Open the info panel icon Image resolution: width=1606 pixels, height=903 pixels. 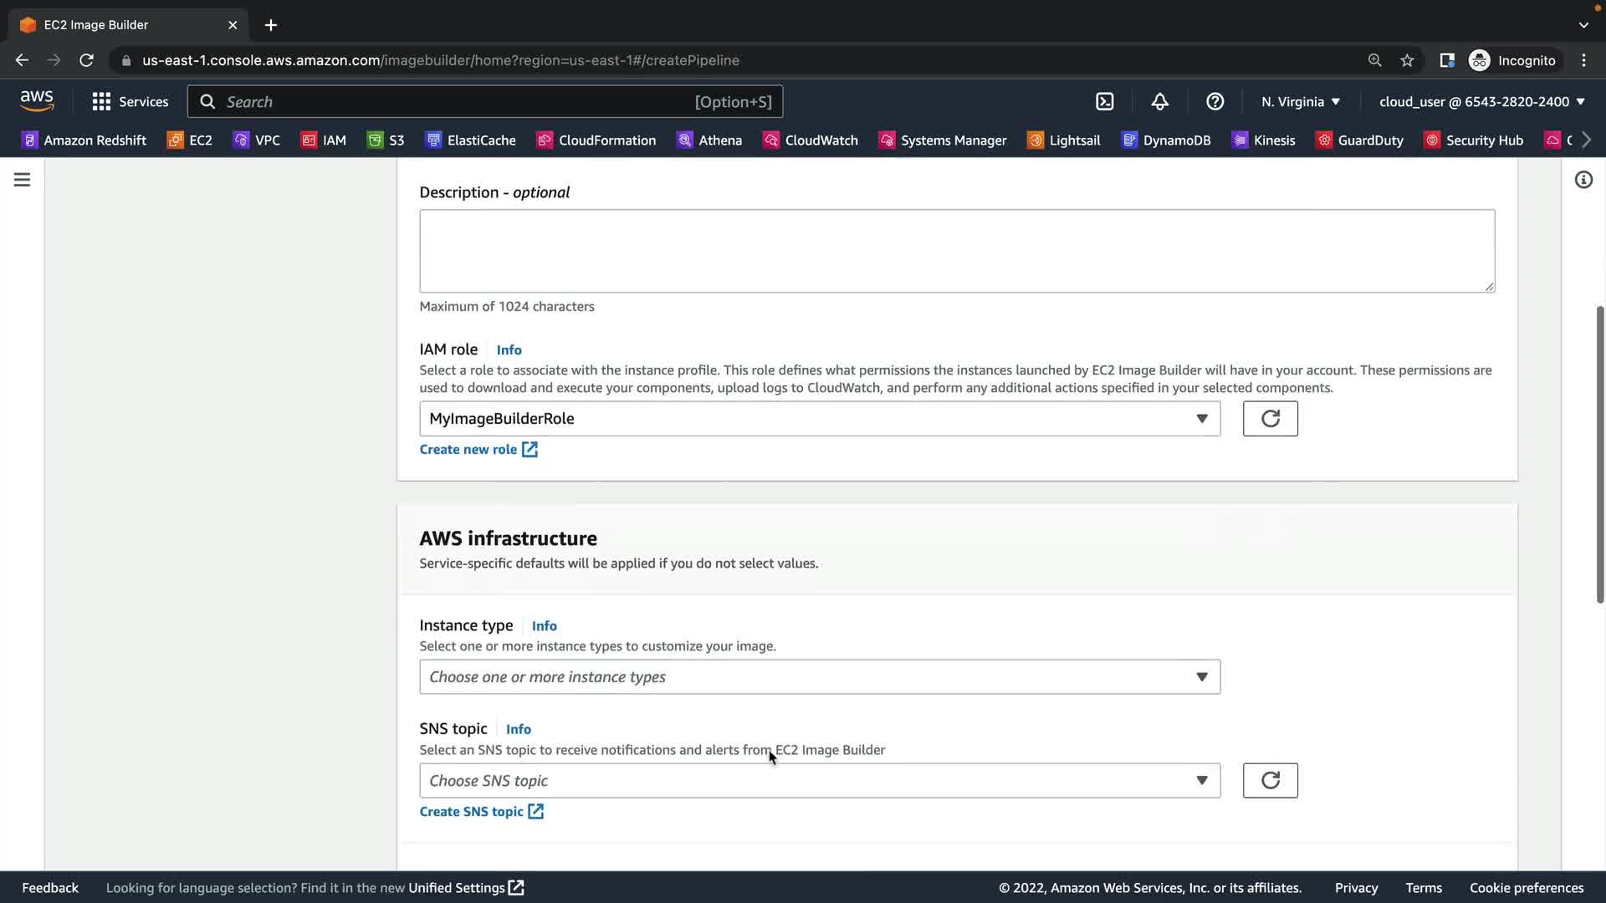point(1583,180)
